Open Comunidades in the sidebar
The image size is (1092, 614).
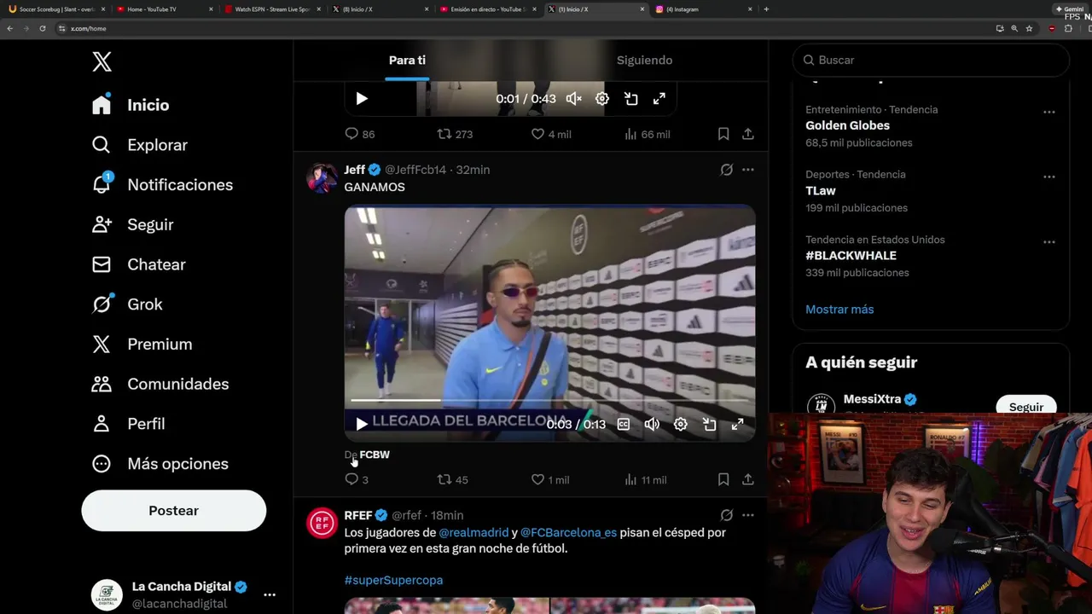click(x=160, y=384)
